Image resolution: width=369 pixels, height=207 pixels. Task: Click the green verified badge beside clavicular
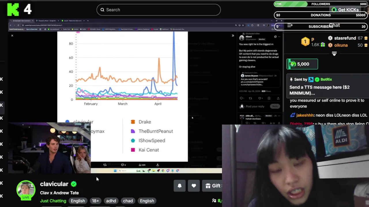tap(74, 184)
